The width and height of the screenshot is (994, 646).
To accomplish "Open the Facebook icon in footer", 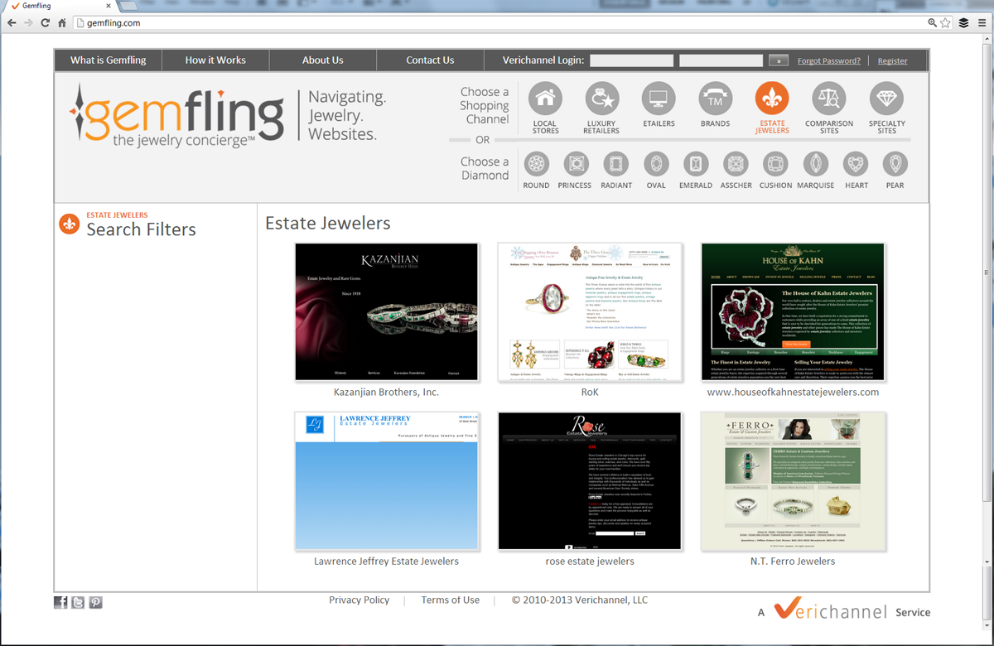I will [x=60, y=602].
